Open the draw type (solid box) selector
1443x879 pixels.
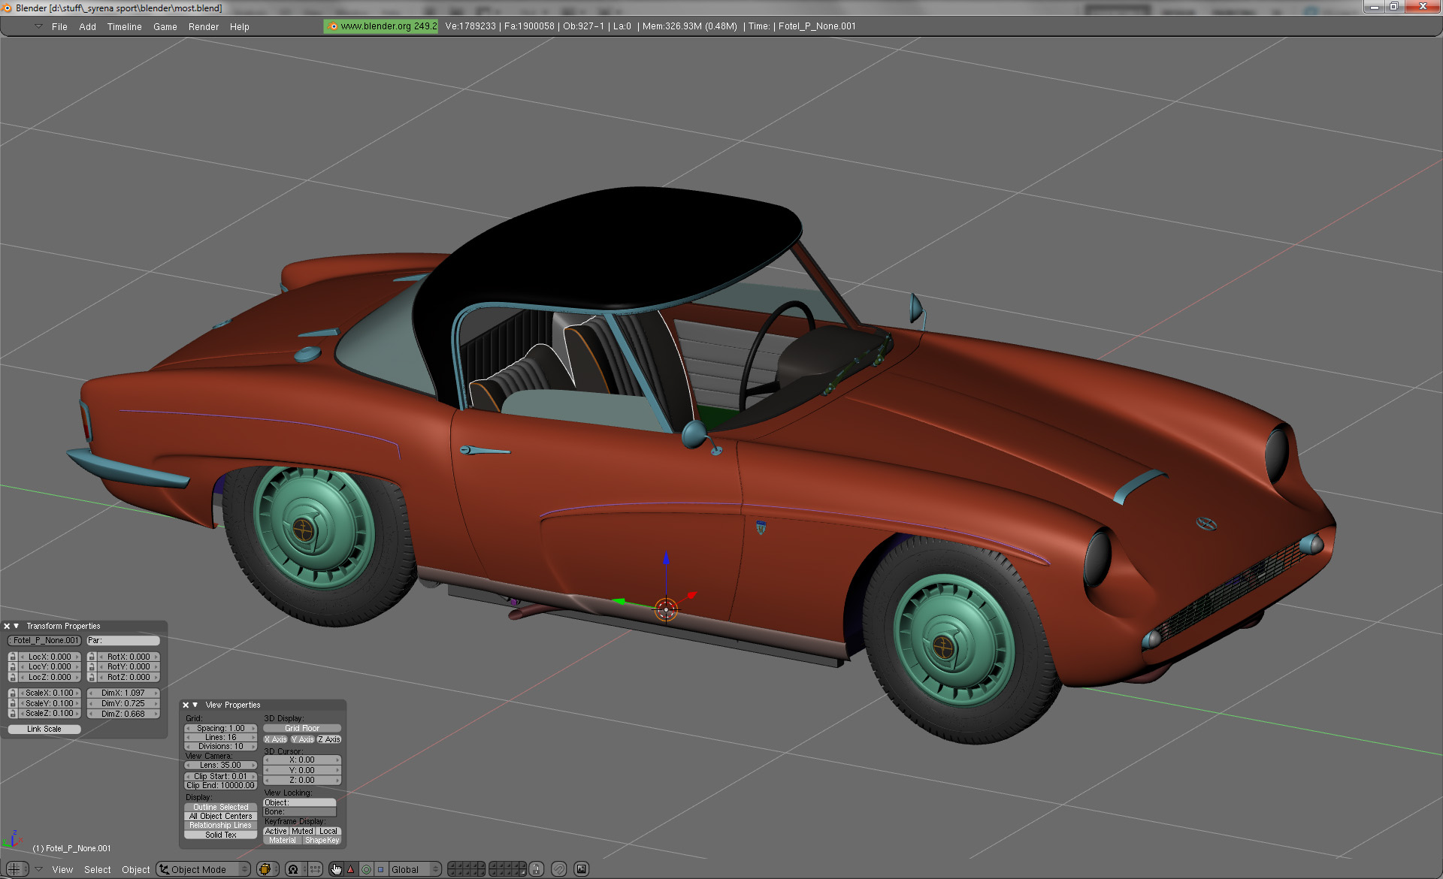coord(265,869)
